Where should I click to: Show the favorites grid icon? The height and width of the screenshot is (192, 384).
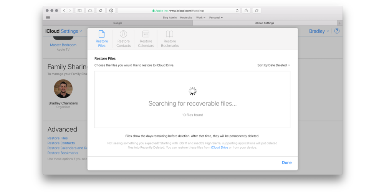point(48,18)
